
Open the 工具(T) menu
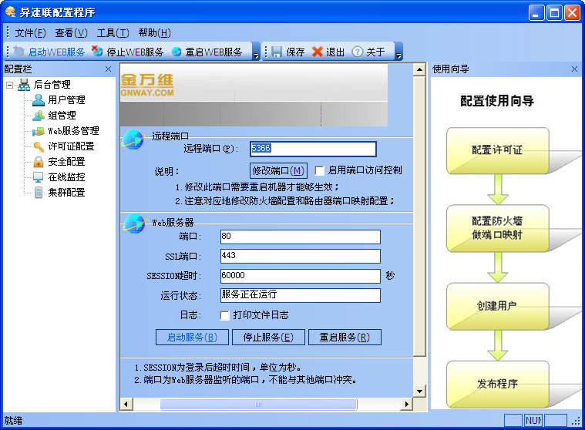[113, 33]
